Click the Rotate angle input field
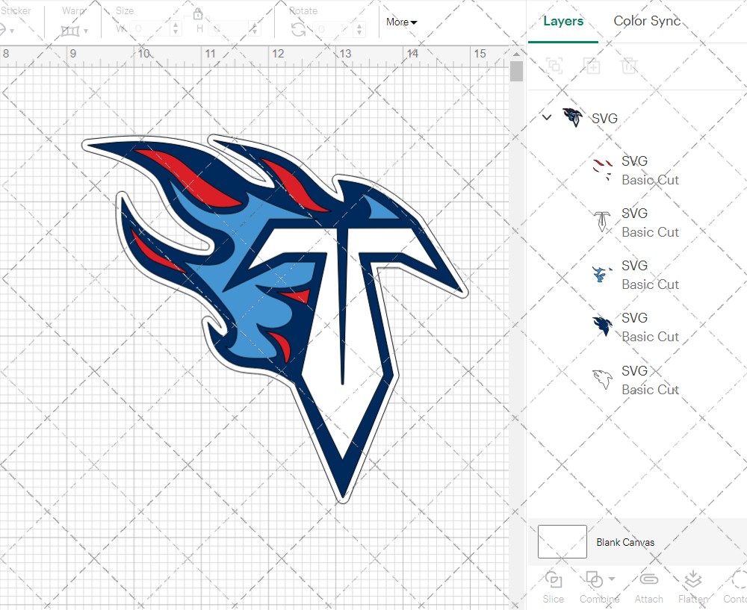 click(333, 29)
